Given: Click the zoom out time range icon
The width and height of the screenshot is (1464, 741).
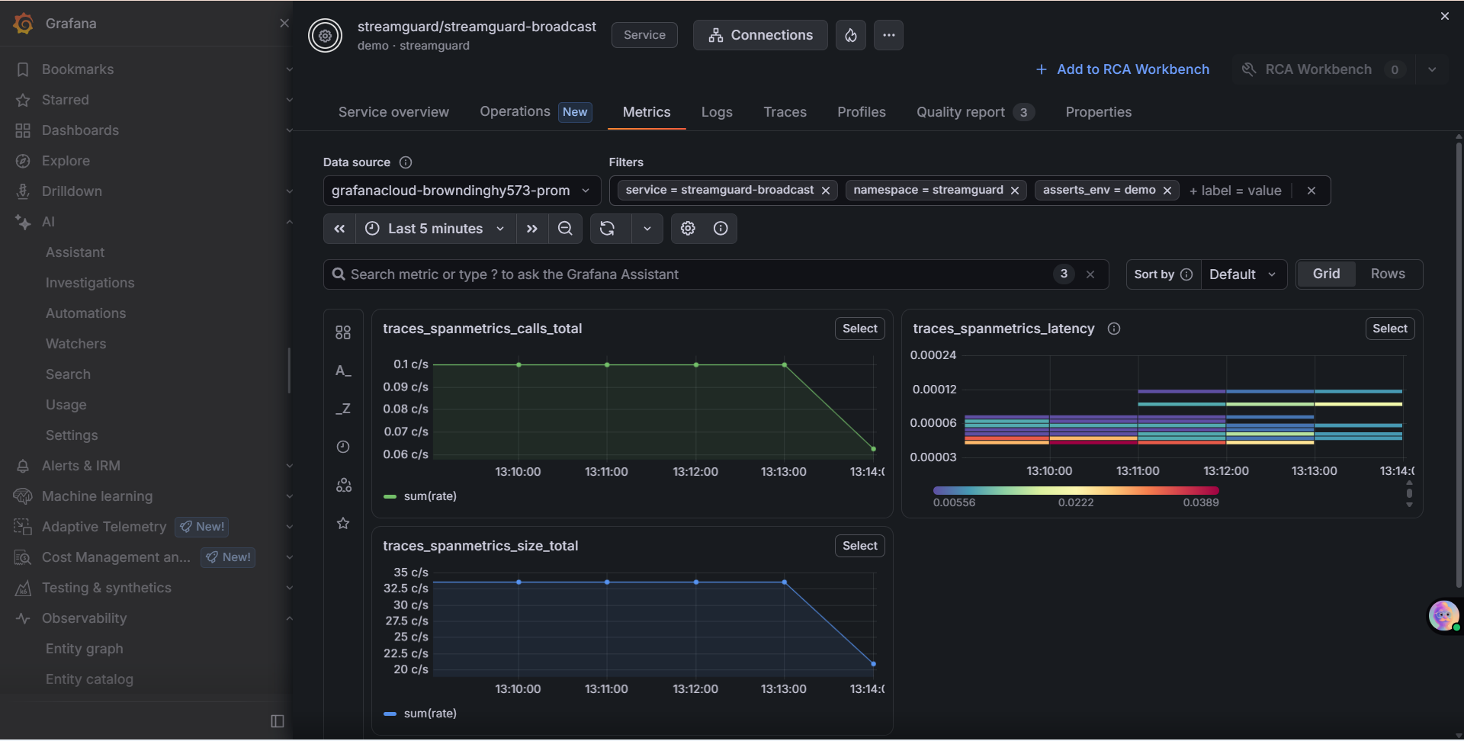Looking at the screenshot, I should click(x=565, y=229).
